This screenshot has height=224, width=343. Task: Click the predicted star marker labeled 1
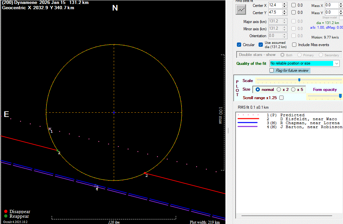(x=50, y=129)
